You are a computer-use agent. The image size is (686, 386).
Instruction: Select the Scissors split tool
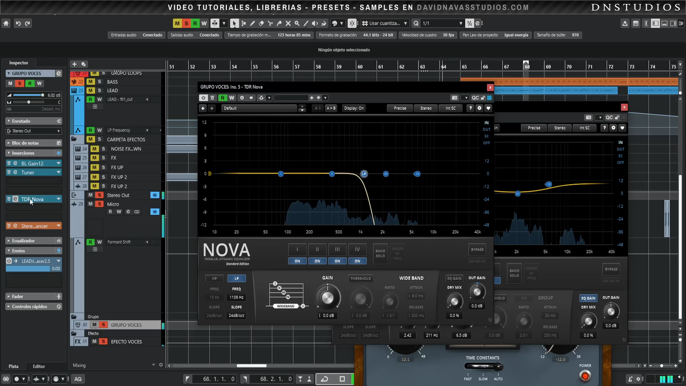pos(270,24)
